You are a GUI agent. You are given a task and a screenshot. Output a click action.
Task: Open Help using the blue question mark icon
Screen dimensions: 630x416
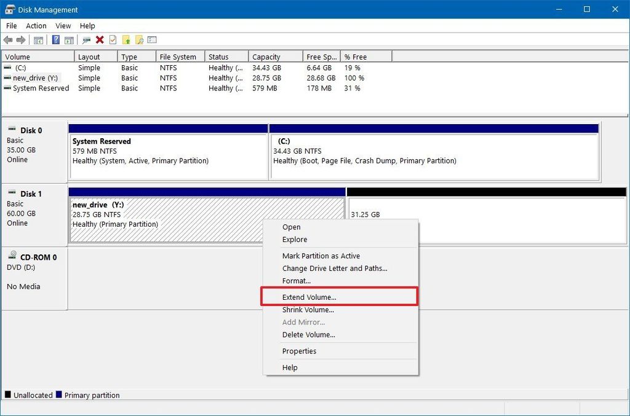pyautogui.click(x=55, y=40)
